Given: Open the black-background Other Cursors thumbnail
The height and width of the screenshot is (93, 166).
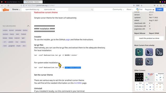Looking at the screenshot, I should (x=139, y=77).
